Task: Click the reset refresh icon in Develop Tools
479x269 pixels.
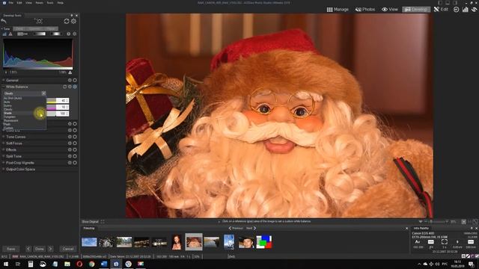Action: (x=67, y=21)
